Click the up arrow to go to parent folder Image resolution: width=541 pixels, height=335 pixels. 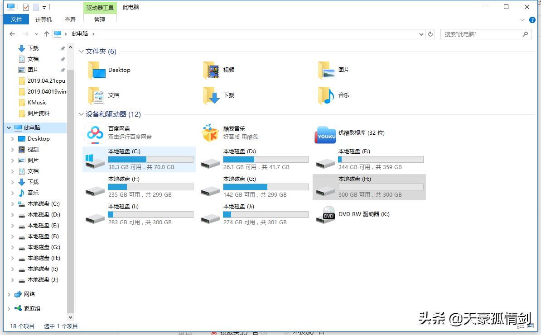tap(46, 34)
